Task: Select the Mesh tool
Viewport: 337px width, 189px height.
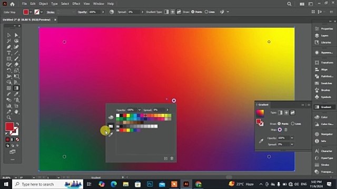Action: coord(9,88)
